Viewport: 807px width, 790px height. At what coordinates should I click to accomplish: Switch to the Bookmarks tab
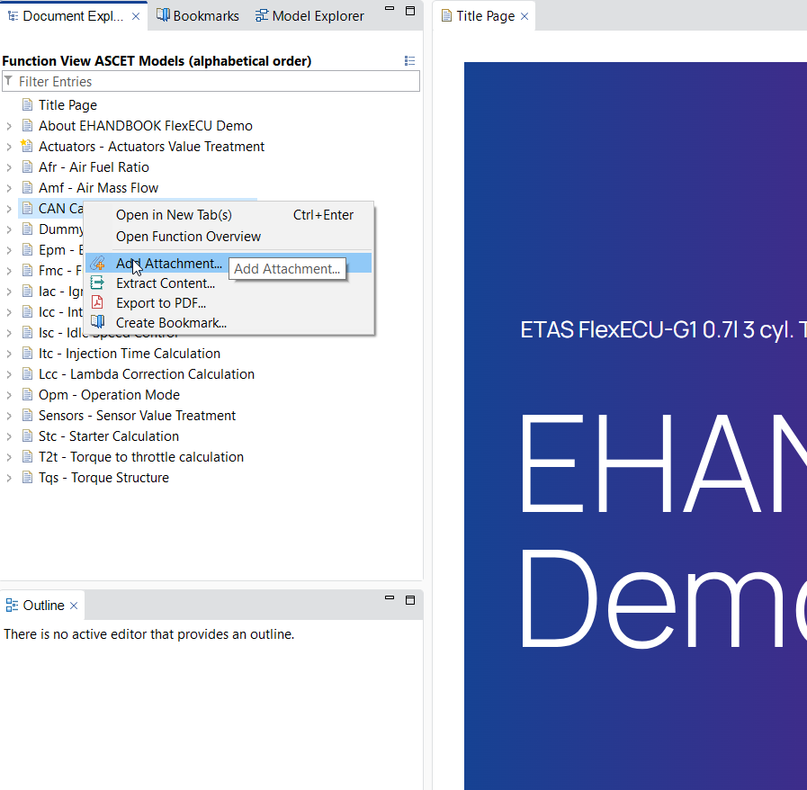pyautogui.click(x=196, y=15)
